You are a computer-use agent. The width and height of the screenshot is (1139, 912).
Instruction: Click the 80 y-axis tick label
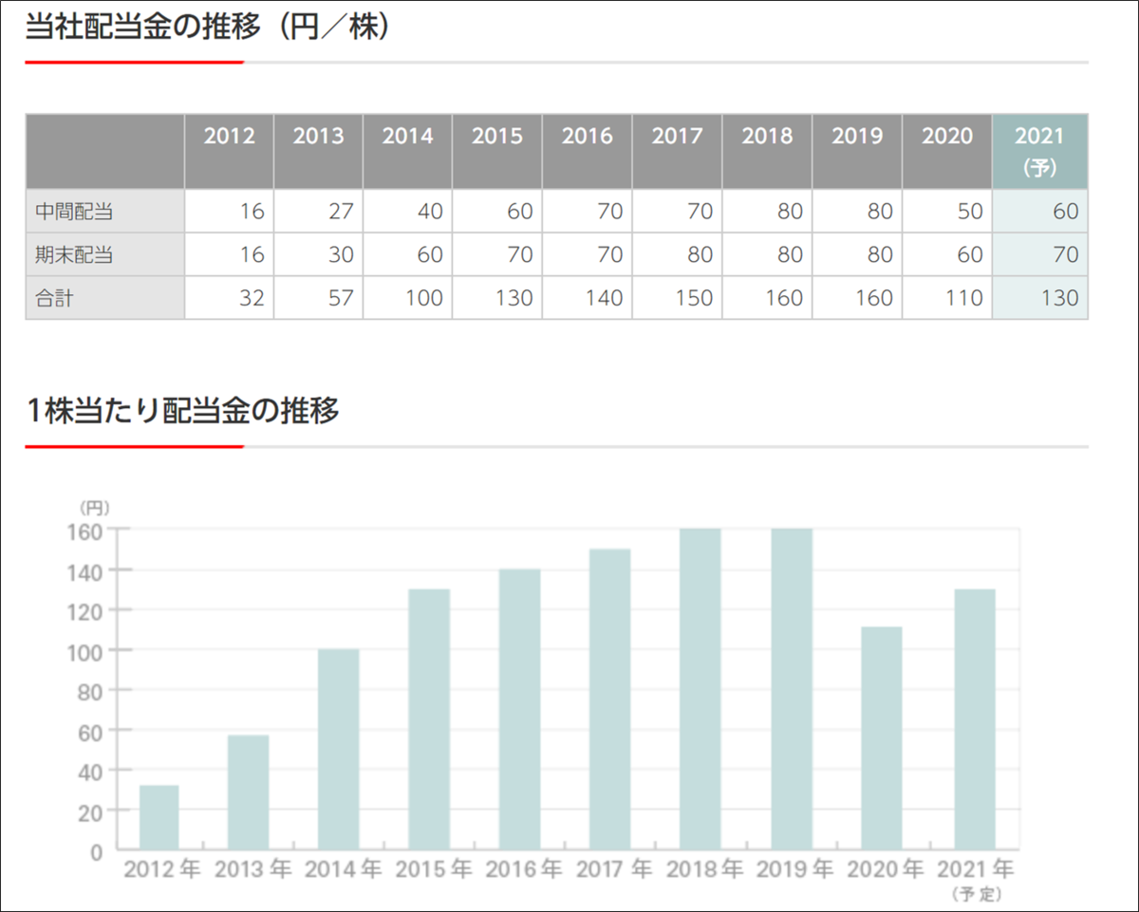(x=90, y=691)
